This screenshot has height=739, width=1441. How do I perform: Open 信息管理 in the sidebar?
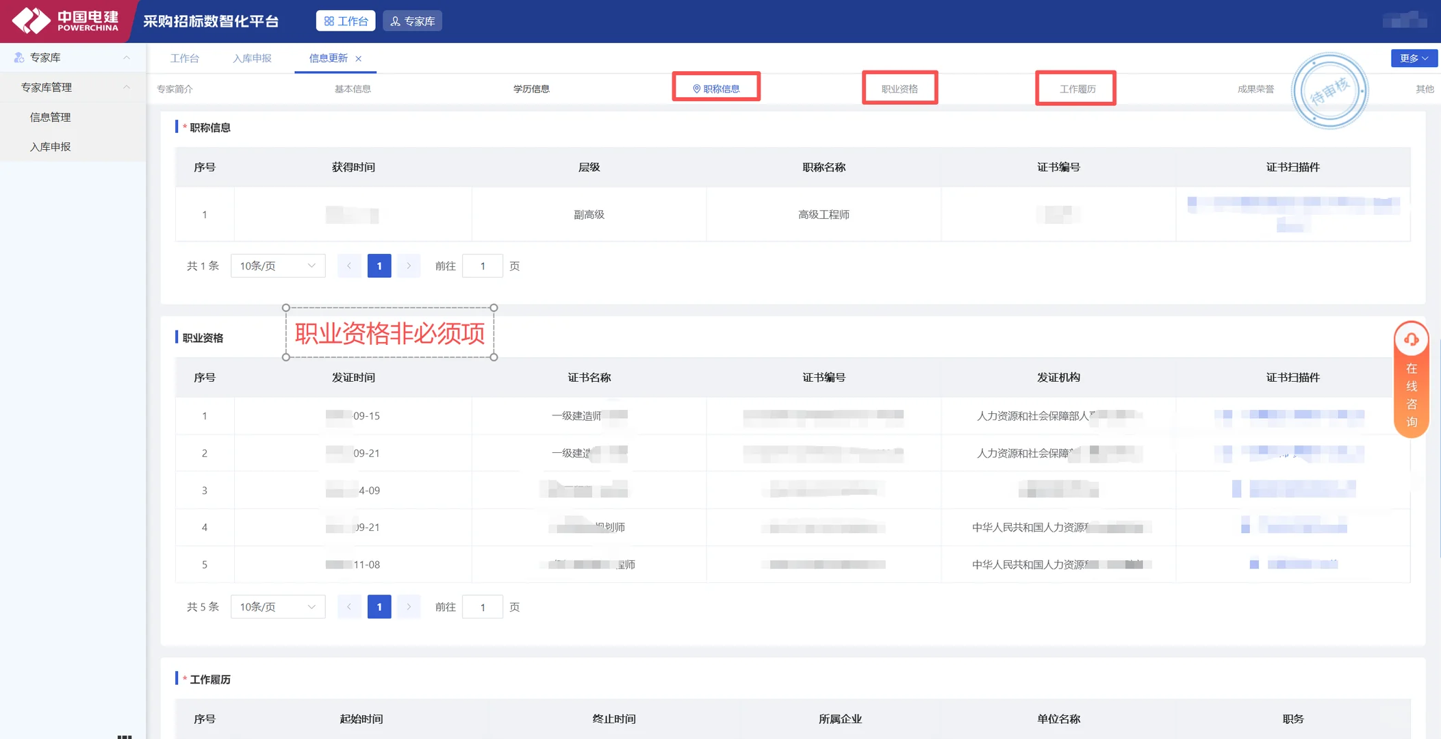tap(49, 117)
